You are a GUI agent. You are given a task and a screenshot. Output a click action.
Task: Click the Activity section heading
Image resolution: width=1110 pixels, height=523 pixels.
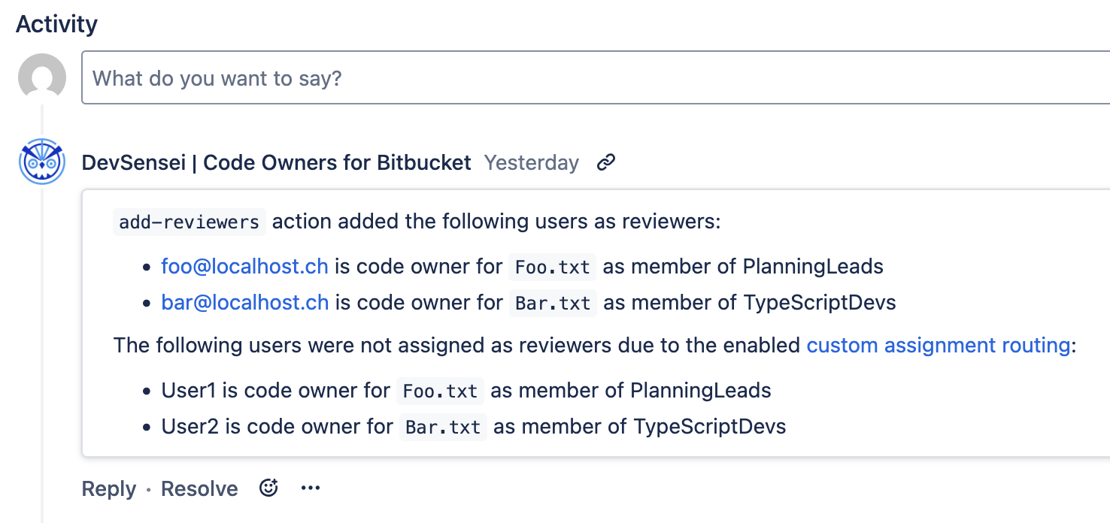point(57,24)
